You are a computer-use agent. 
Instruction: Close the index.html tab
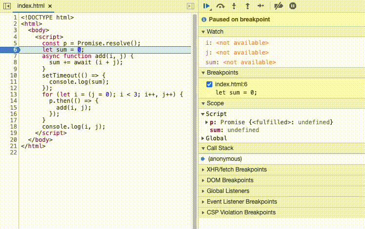coord(50,6)
